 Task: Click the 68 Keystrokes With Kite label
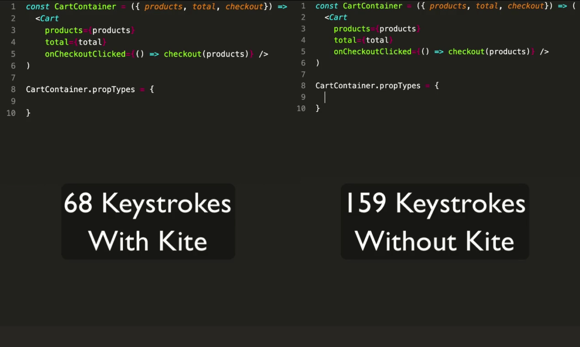pyautogui.click(x=148, y=222)
